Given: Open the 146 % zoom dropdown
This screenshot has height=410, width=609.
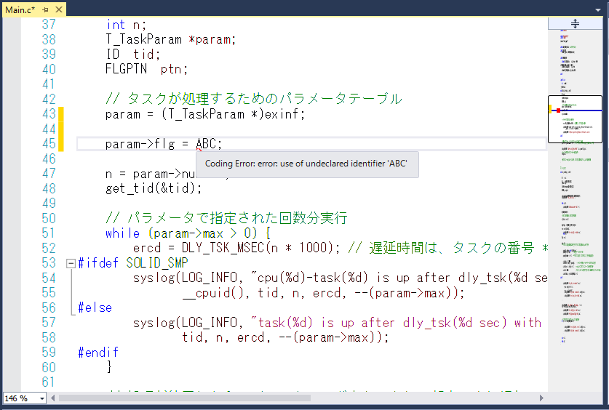Looking at the screenshot, I should pos(41,398).
